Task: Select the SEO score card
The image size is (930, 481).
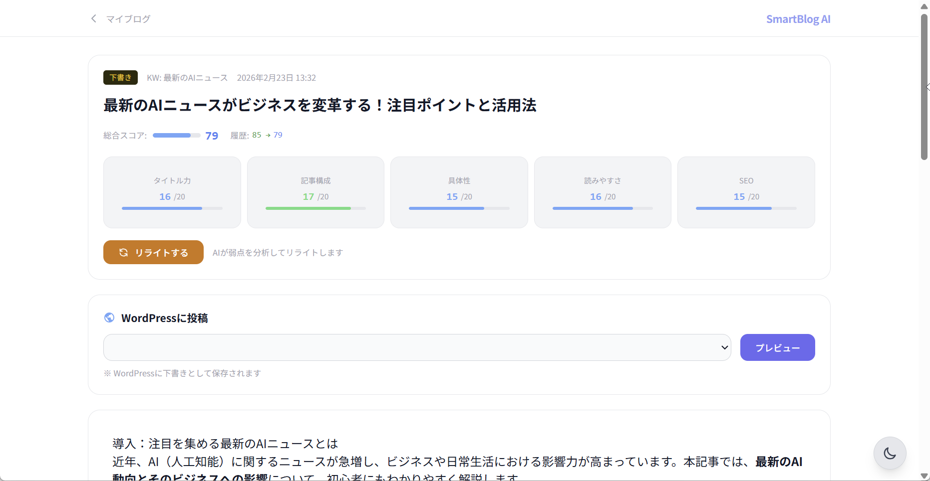Action: point(746,192)
